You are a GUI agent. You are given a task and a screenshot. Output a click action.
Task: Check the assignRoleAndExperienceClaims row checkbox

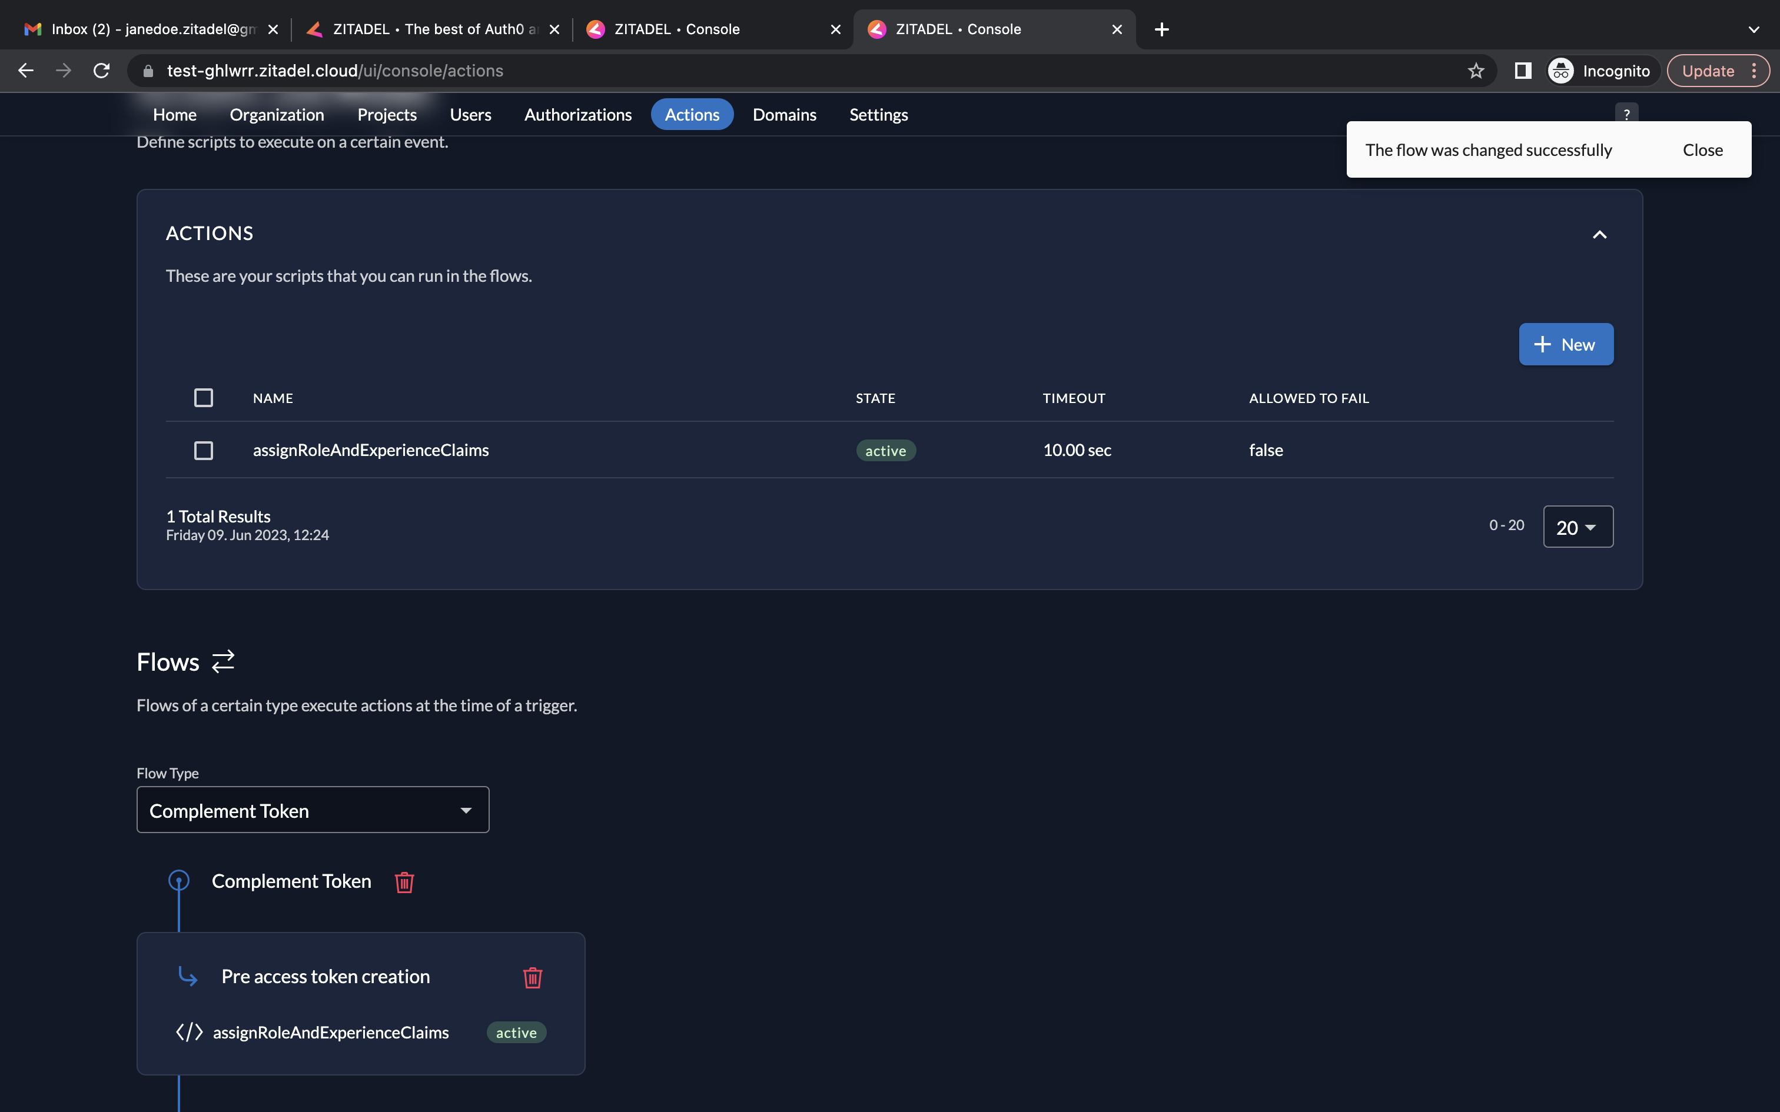tap(203, 450)
